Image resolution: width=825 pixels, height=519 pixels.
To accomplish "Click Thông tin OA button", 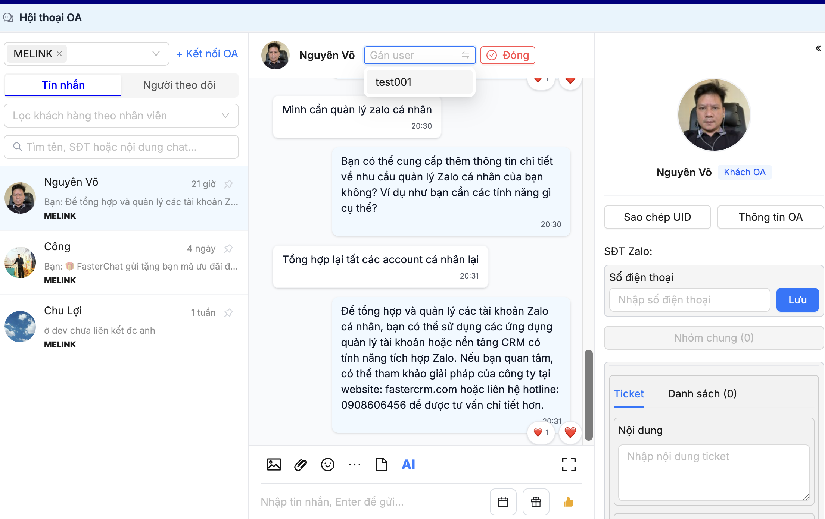I will 770,217.
